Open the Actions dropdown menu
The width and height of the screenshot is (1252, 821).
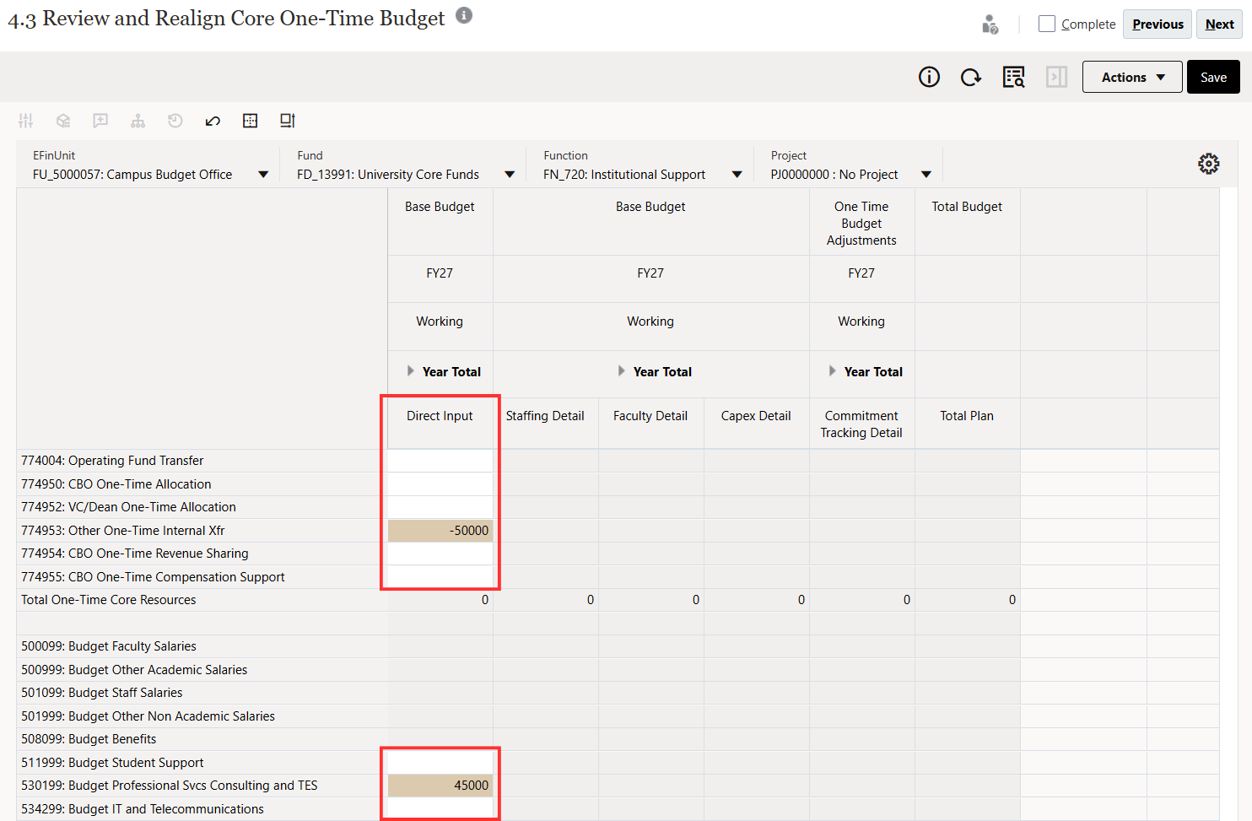click(x=1132, y=77)
